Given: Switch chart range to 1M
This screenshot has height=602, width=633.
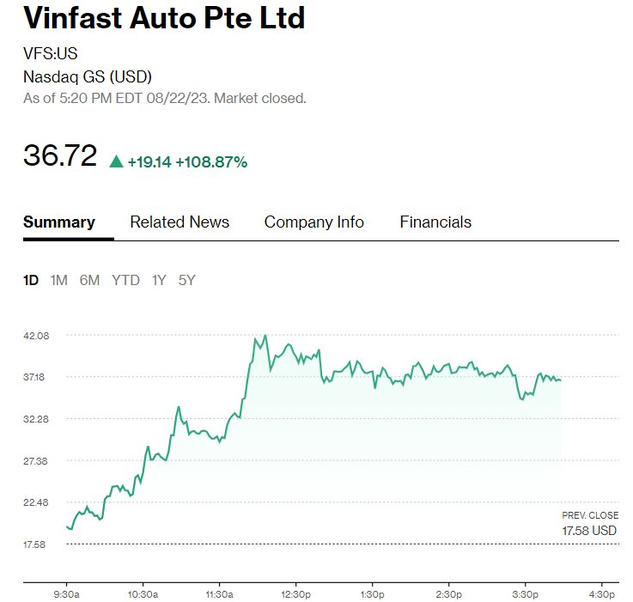Looking at the screenshot, I should tap(59, 280).
